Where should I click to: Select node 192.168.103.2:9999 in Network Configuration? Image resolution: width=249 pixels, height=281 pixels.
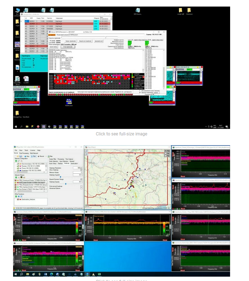[x=30, y=164]
